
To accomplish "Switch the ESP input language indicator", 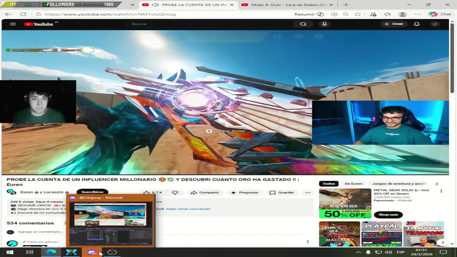I will (400, 252).
